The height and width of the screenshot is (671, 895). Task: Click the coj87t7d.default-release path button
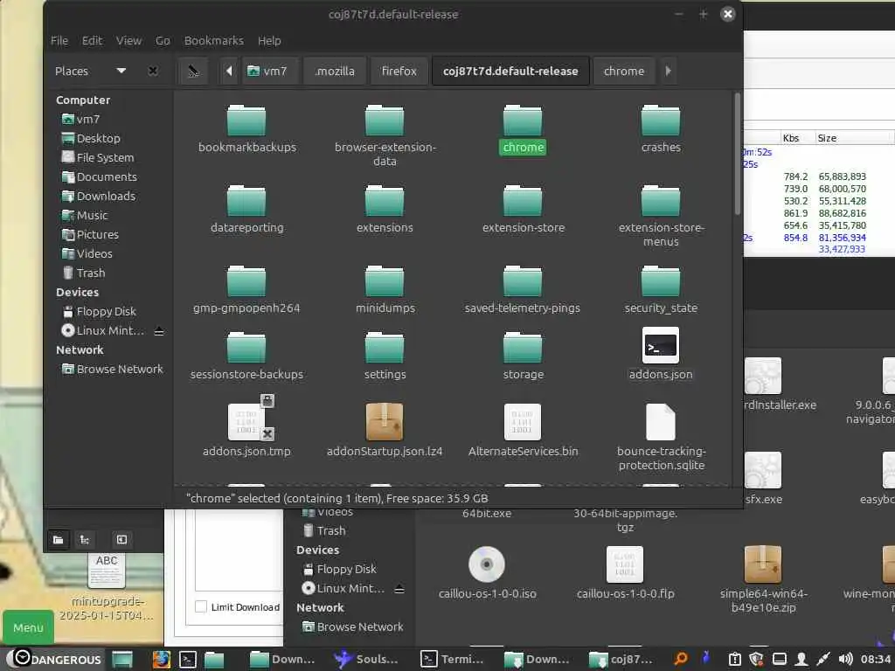pos(510,71)
